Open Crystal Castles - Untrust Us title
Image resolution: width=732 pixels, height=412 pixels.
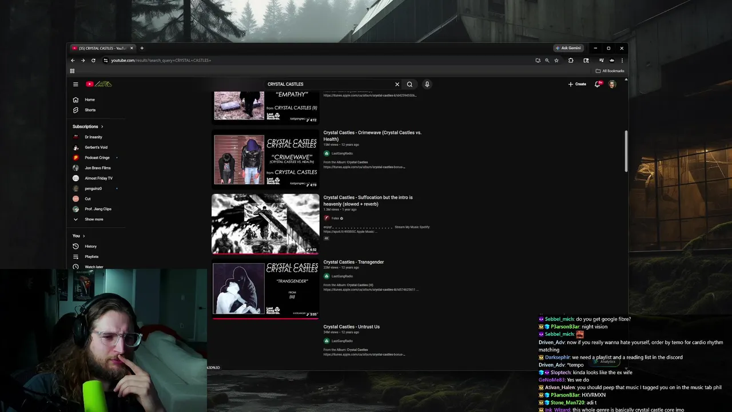351,327
